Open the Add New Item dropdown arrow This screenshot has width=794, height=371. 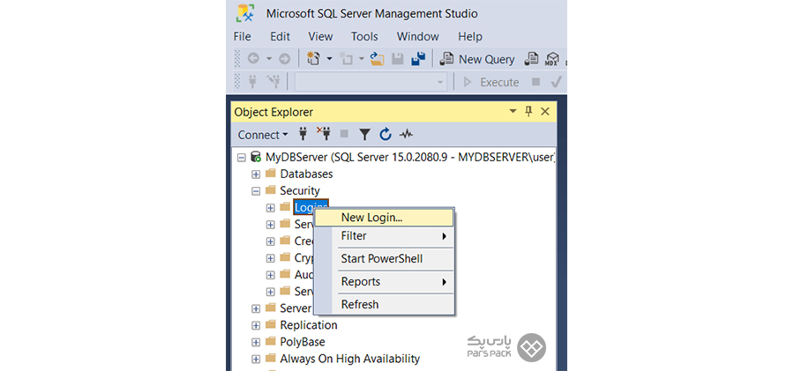click(362, 59)
